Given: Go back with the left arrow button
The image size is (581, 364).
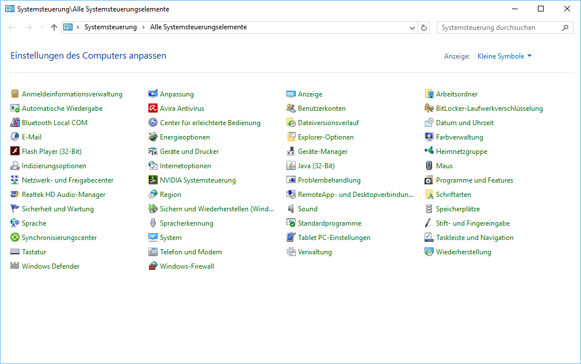Looking at the screenshot, I should [12, 28].
